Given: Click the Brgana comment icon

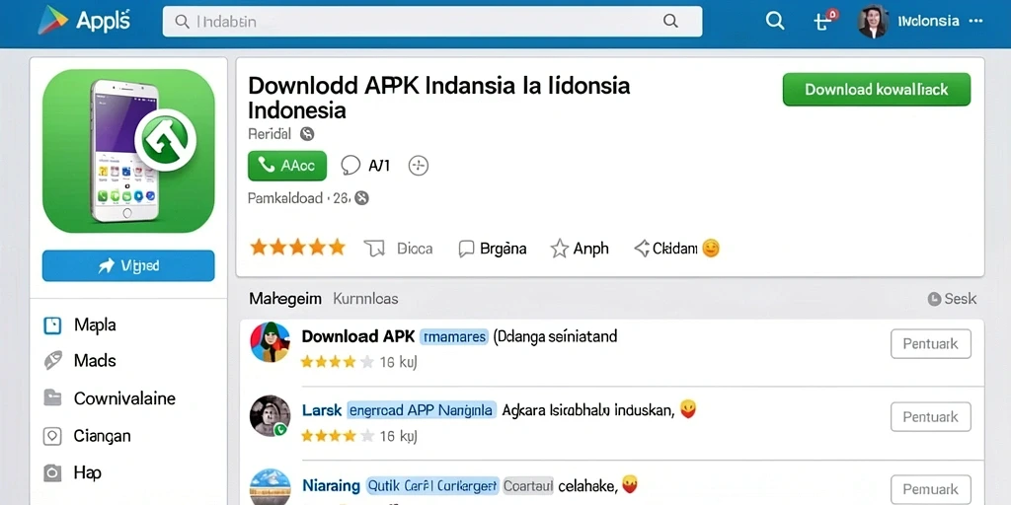Looking at the screenshot, I should pyautogui.click(x=466, y=249).
